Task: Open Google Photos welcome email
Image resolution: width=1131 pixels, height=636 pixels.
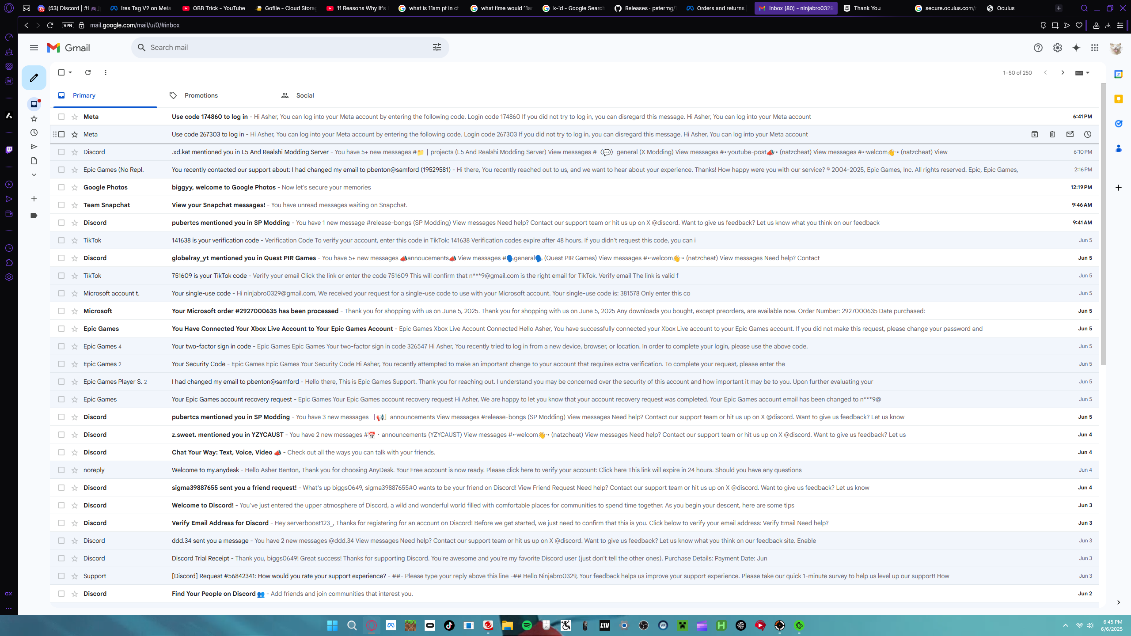Action: tap(574, 187)
